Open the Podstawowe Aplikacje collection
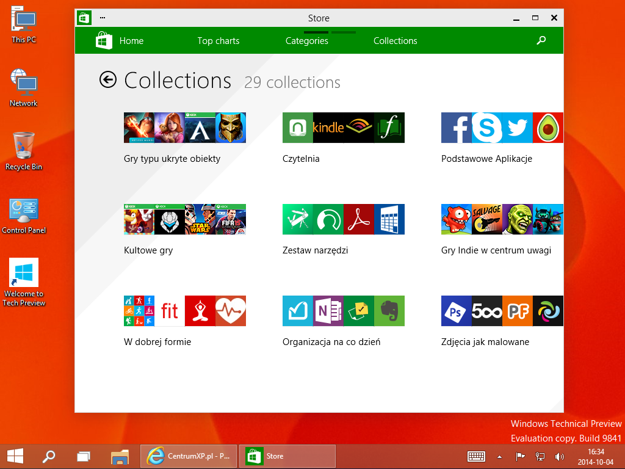The height and width of the screenshot is (469, 625). click(x=502, y=139)
